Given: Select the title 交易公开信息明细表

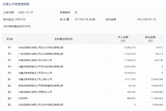Looking at the screenshot, I should [x=16, y=4].
